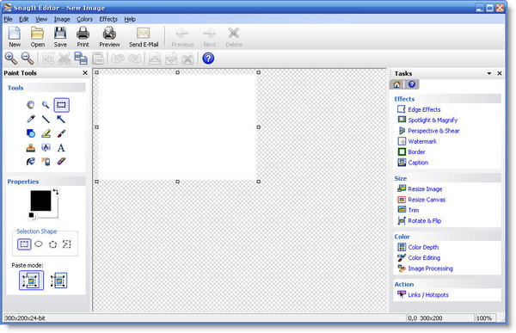
Task: Open the Colors menu
Action: click(x=84, y=20)
